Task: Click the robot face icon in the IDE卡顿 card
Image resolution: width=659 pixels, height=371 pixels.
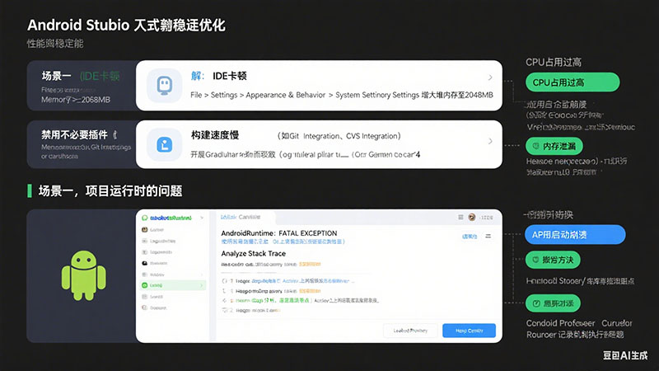Action: point(164,86)
